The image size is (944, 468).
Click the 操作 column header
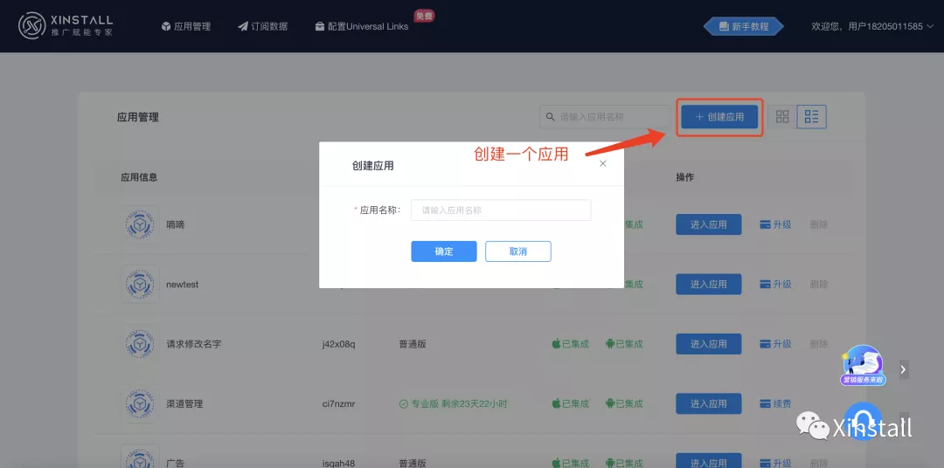point(685,177)
